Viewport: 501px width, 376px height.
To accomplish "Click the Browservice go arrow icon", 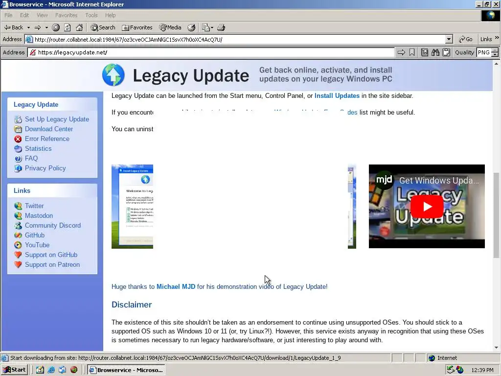I will pyautogui.click(x=401, y=52).
